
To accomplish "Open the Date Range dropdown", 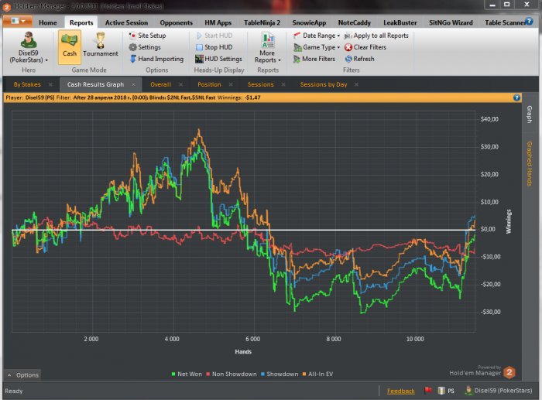I will click(316, 36).
